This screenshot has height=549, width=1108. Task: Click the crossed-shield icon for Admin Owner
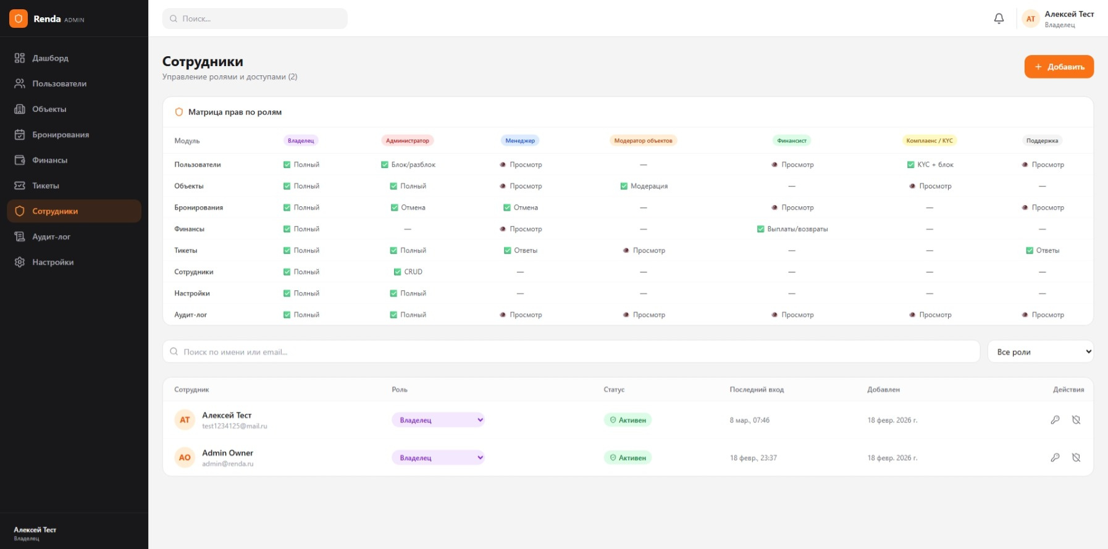(1076, 458)
